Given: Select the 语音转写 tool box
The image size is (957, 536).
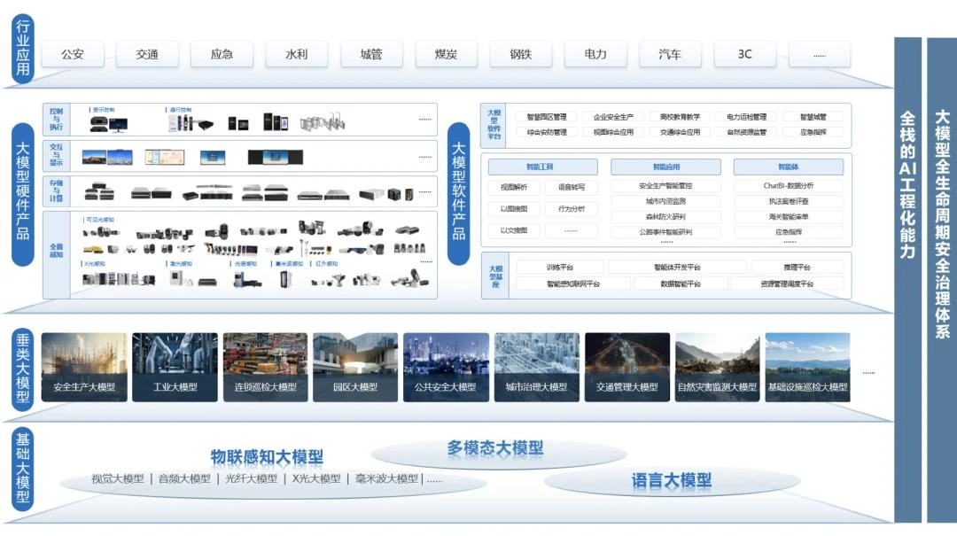Looking at the screenshot, I should [572, 188].
